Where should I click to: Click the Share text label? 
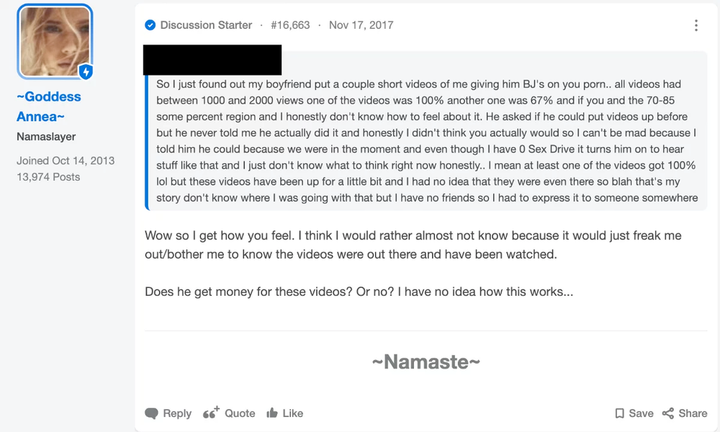click(x=693, y=413)
